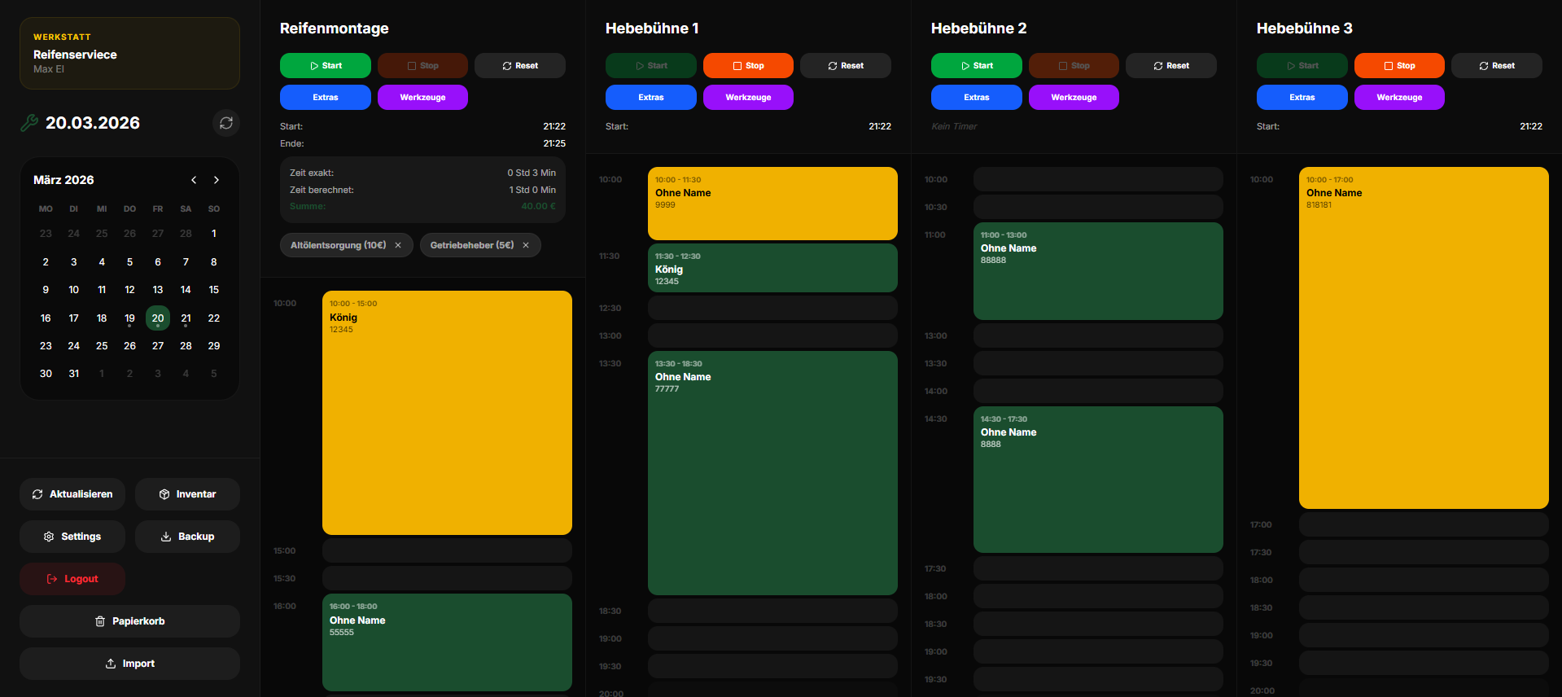Start the Reifenmontage timer
The height and width of the screenshot is (697, 1562).
[325, 66]
